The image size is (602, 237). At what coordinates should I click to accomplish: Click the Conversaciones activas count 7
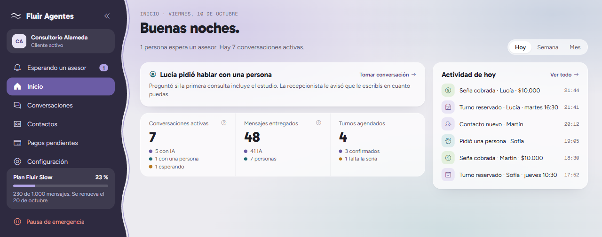point(152,137)
